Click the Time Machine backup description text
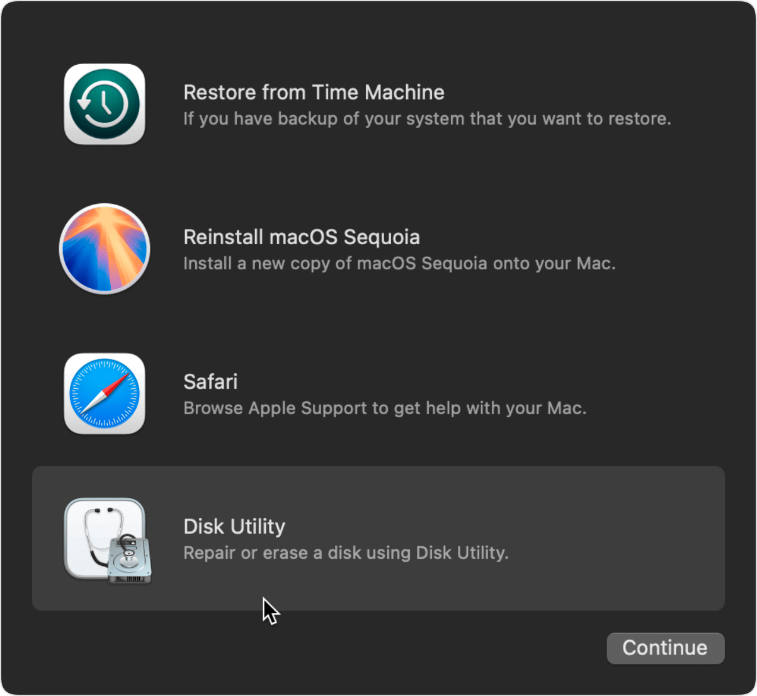Screen dimensions: 757x696 click(x=427, y=119)
